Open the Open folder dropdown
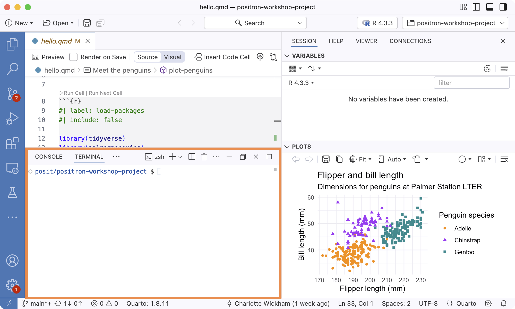 (58, 23)
